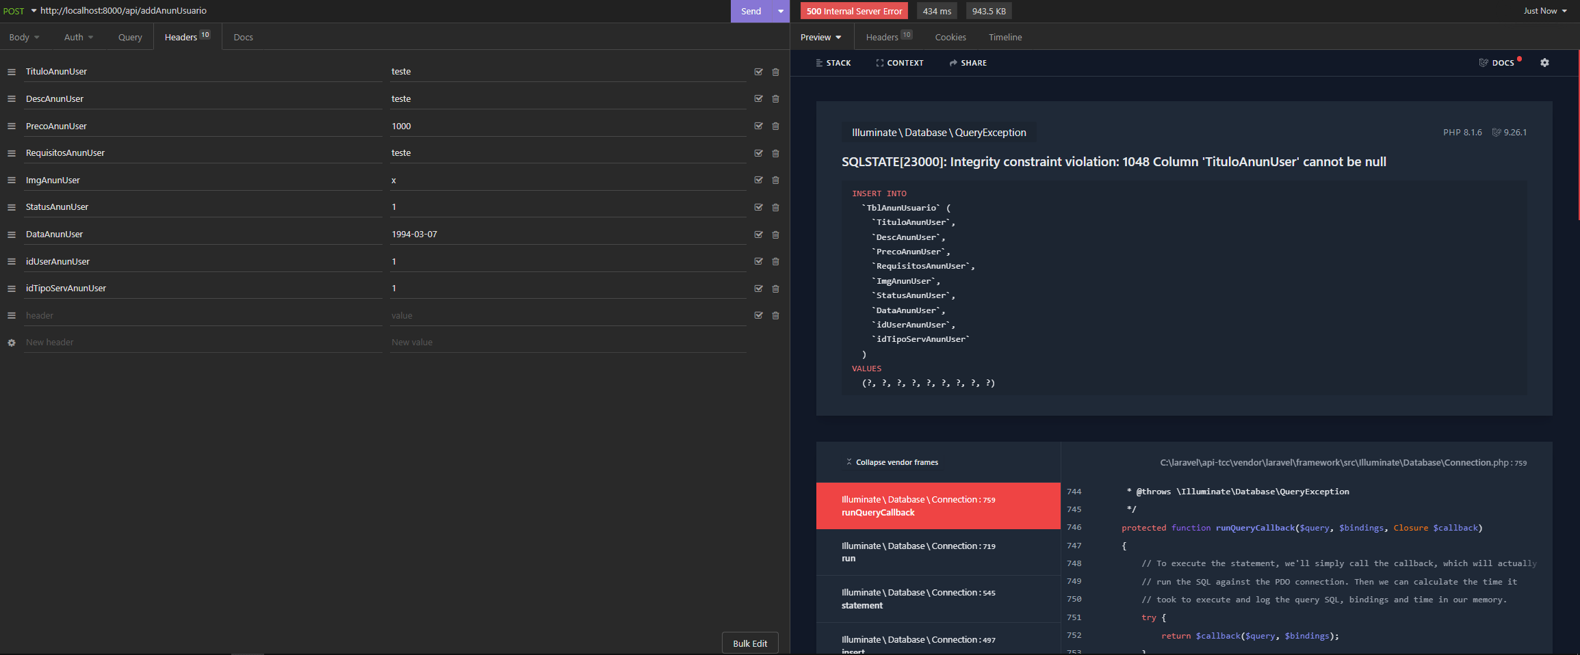This screenshot has width=1580, height=655.
Task: Open the Timeline tab
Action: (1005, 37)
